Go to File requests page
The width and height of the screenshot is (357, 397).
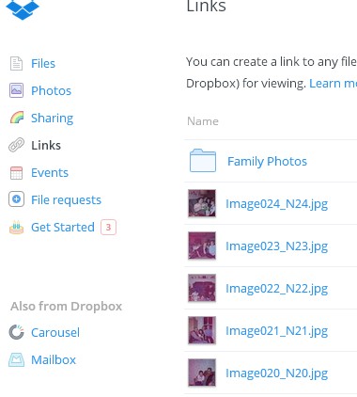[66, 199]
